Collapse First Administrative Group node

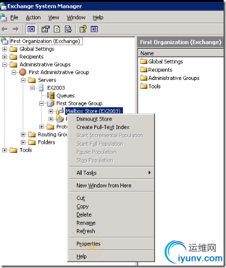[x=14, y=72]
